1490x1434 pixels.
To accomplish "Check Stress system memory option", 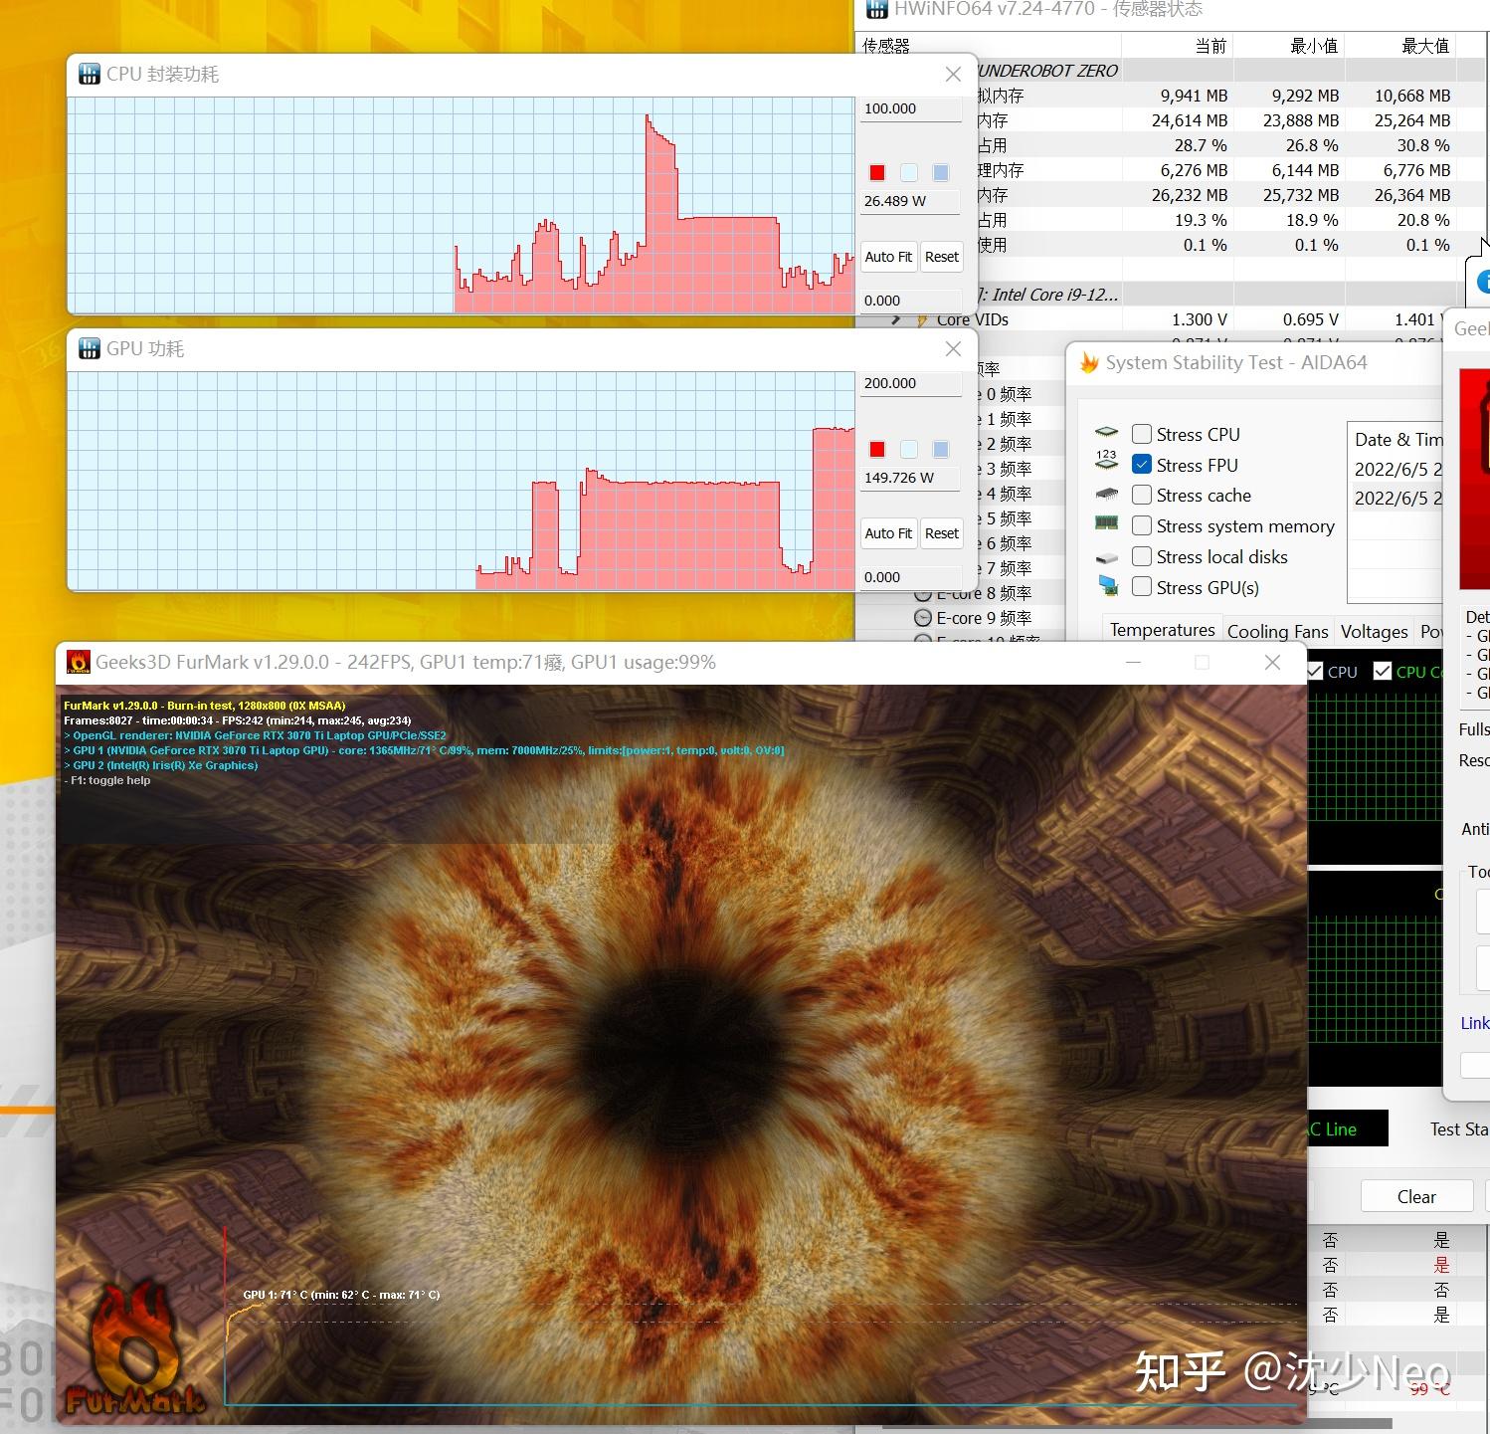I will [x=1142, y=525].
